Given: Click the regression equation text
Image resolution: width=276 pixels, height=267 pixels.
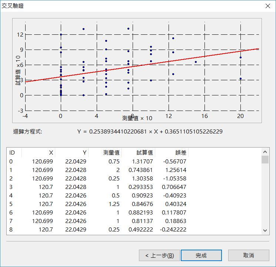Looking at the screenshot, I should (x=150, y=132).
